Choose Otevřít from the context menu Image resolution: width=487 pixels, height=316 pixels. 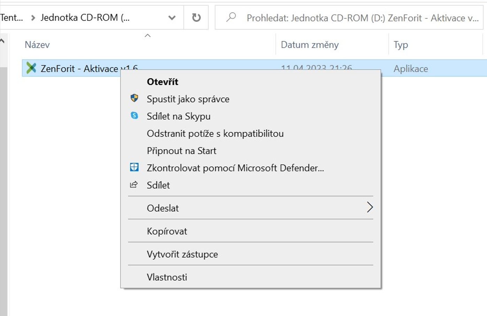(x=251, y=82)
